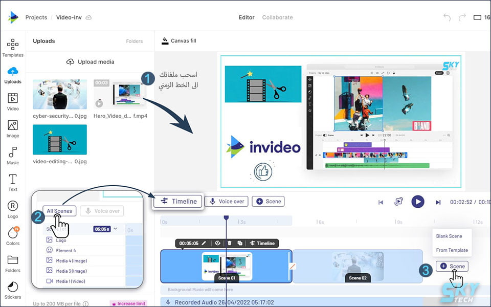Skip to the next scene
The width and height of the screenshot is (491, 307).
pyautogui.click(x=438, y=202)
